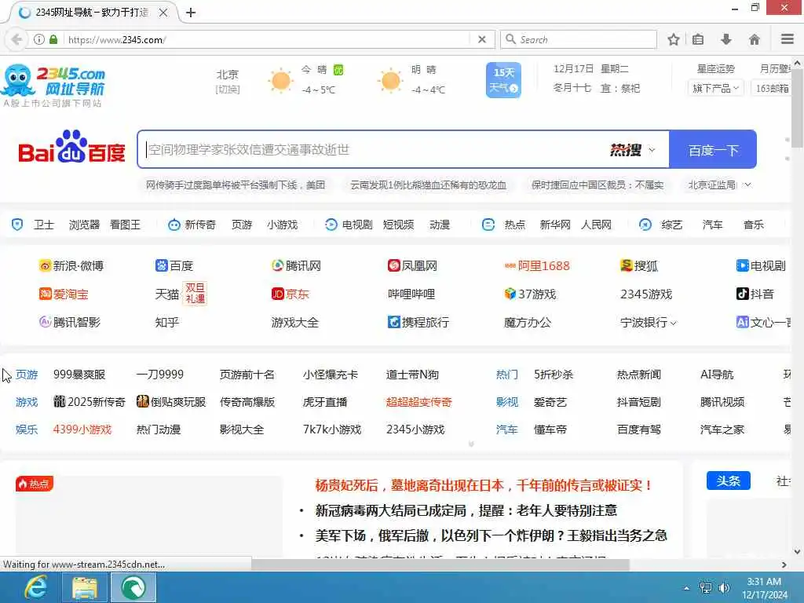Bookmark this page with the star icon

[673, 39]
